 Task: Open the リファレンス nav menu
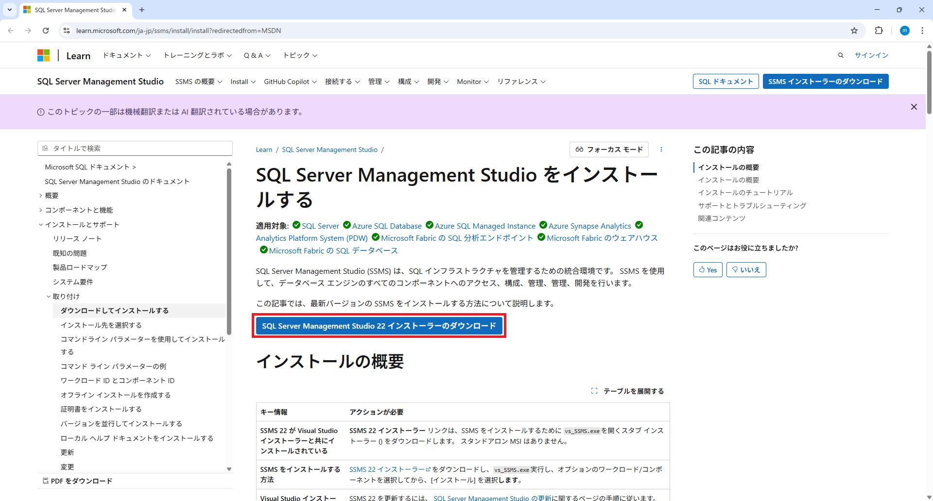point(521,82)
